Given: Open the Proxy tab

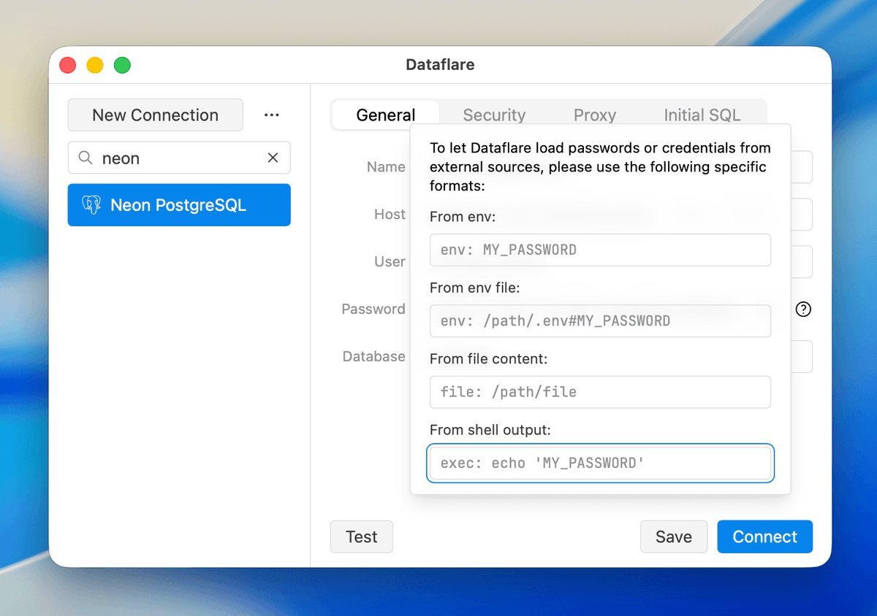Looking at the screenshot, I should (x=595, y=115).
